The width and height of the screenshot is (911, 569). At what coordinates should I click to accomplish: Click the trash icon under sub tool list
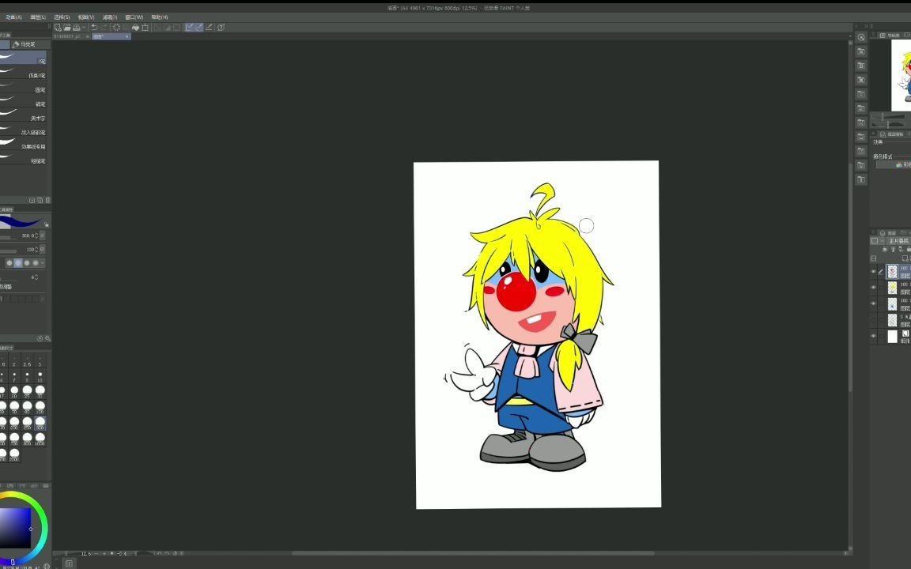[47, 200]
